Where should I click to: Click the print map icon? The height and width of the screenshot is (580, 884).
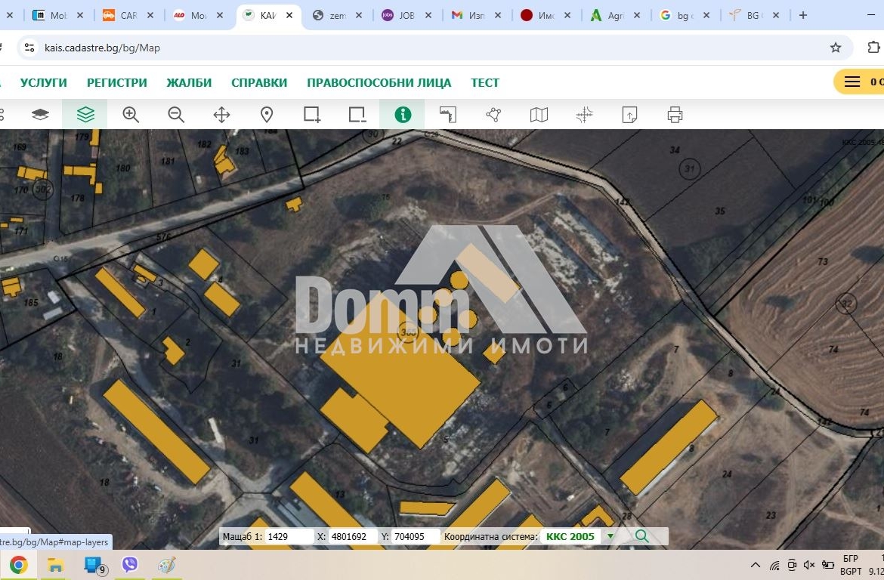[675, 115]
